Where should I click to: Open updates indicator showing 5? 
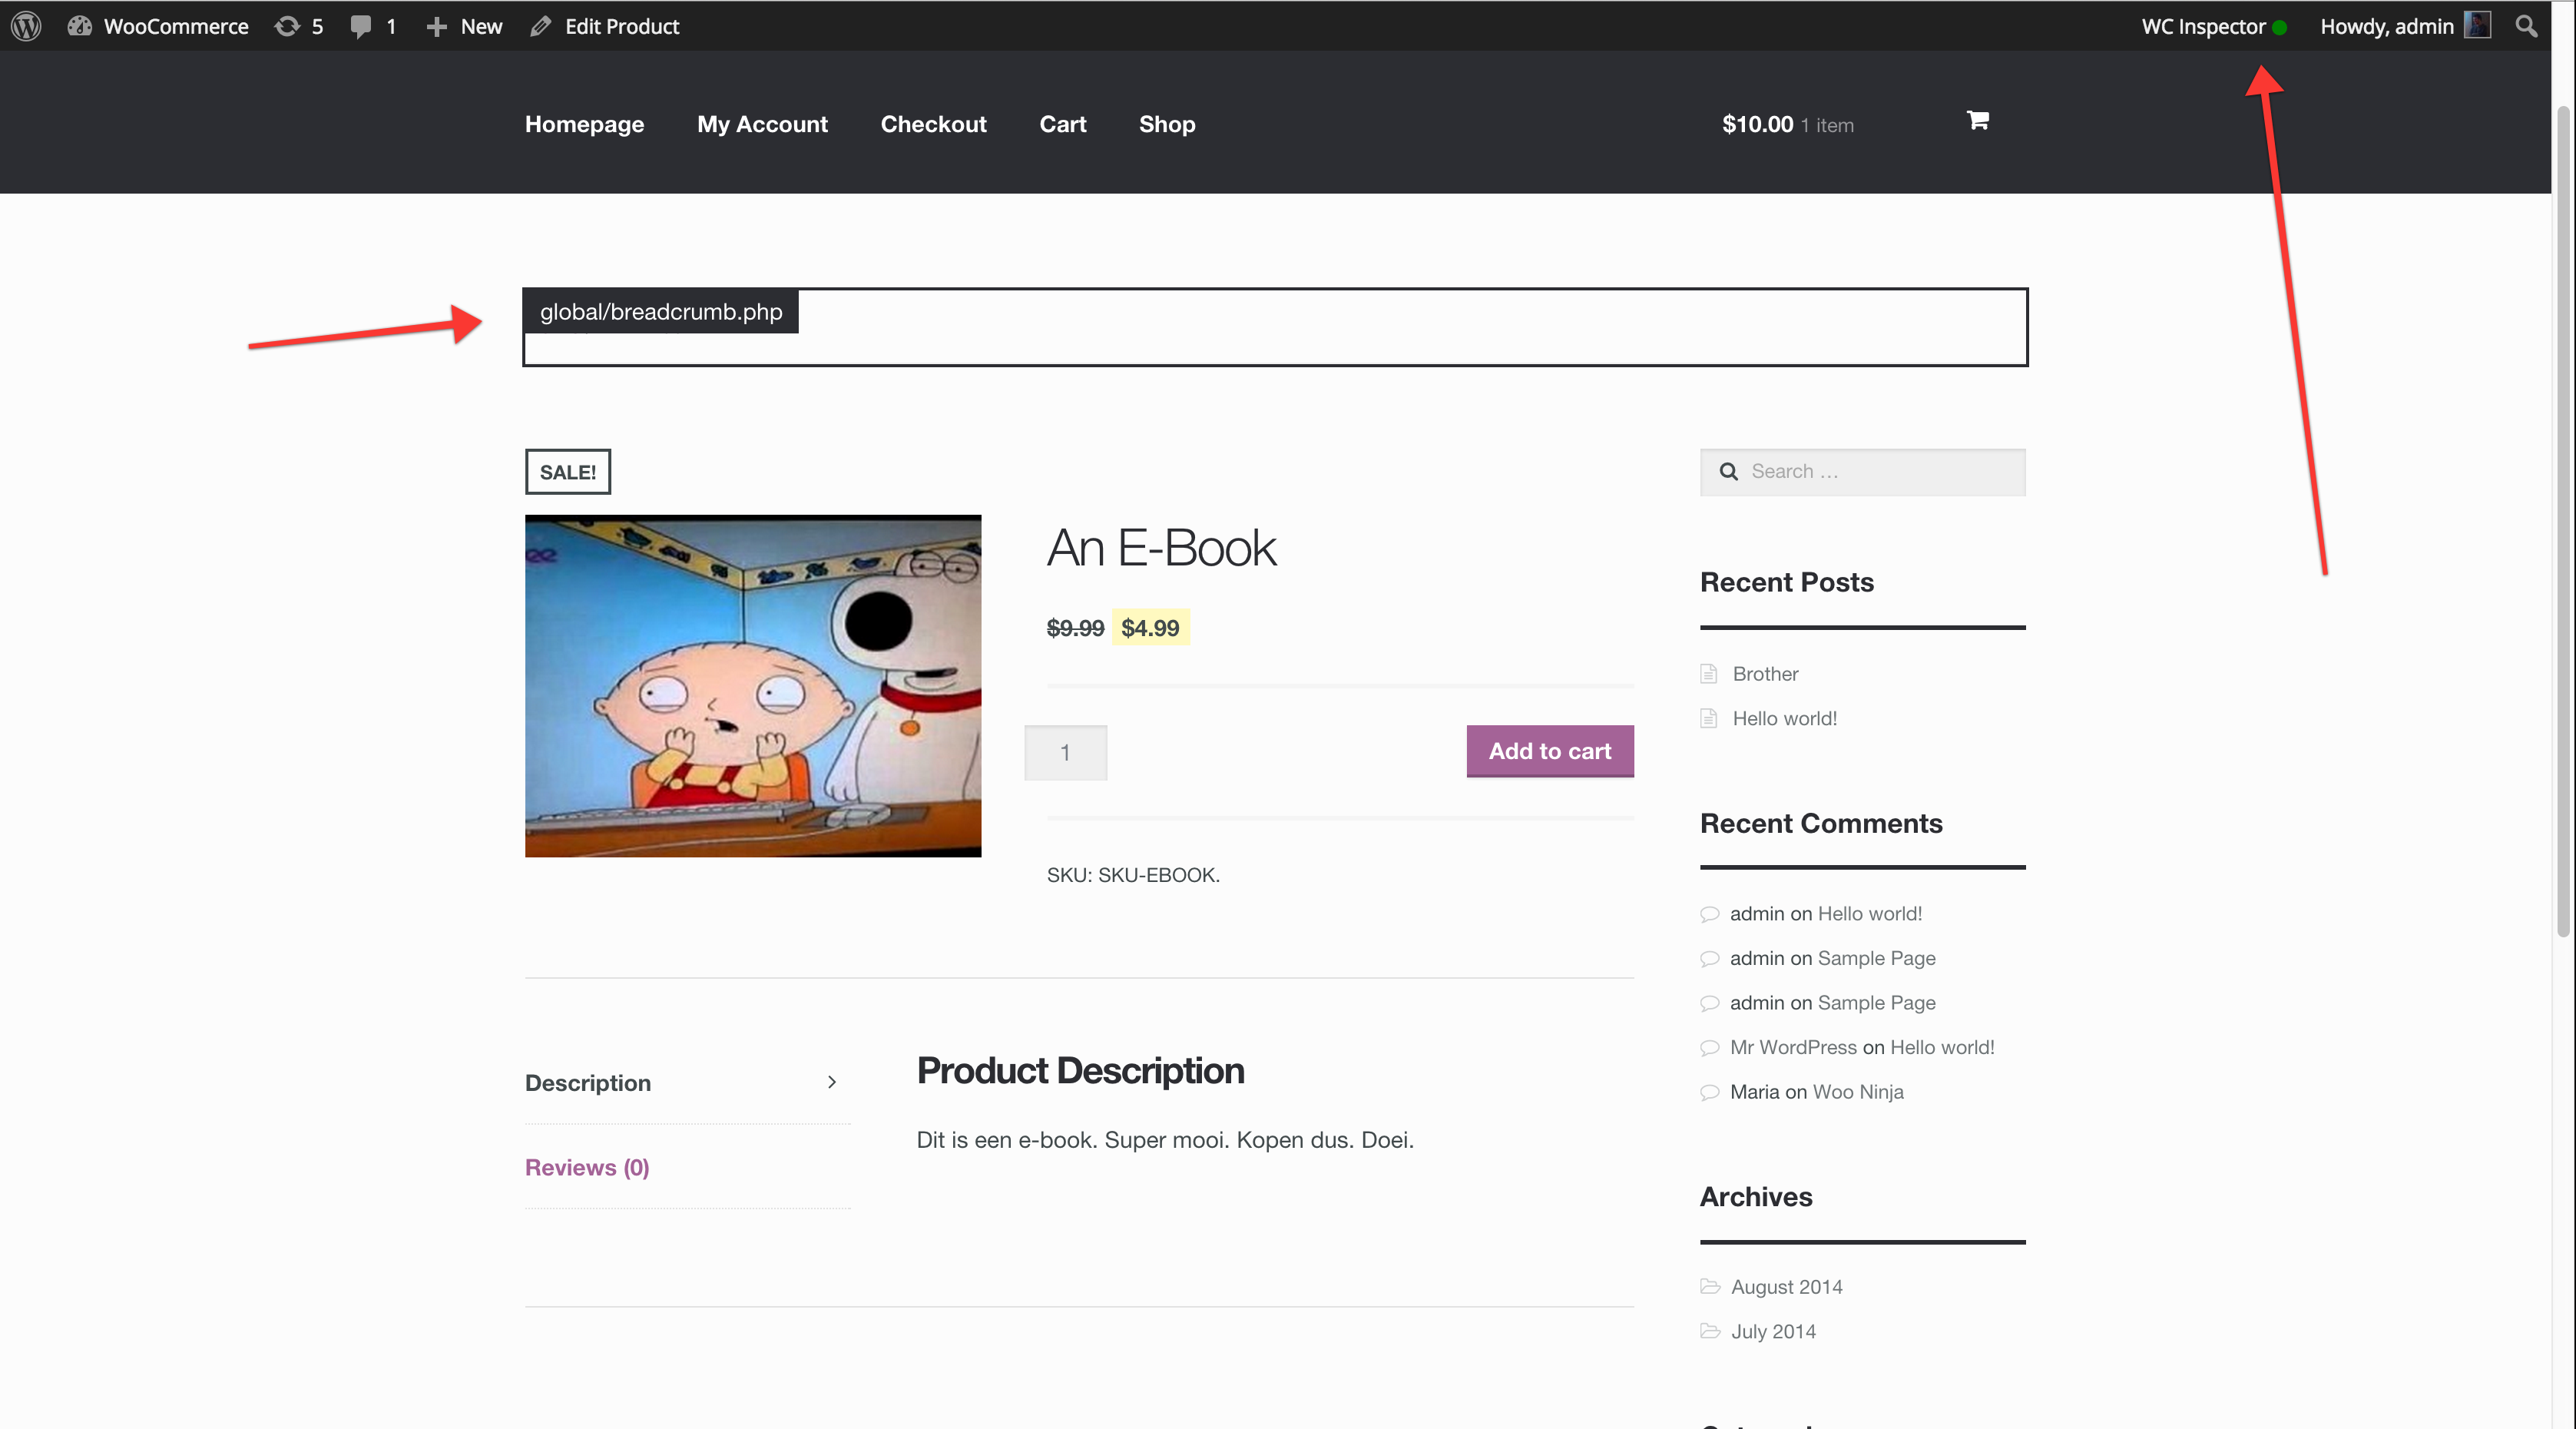click(299, 26)
